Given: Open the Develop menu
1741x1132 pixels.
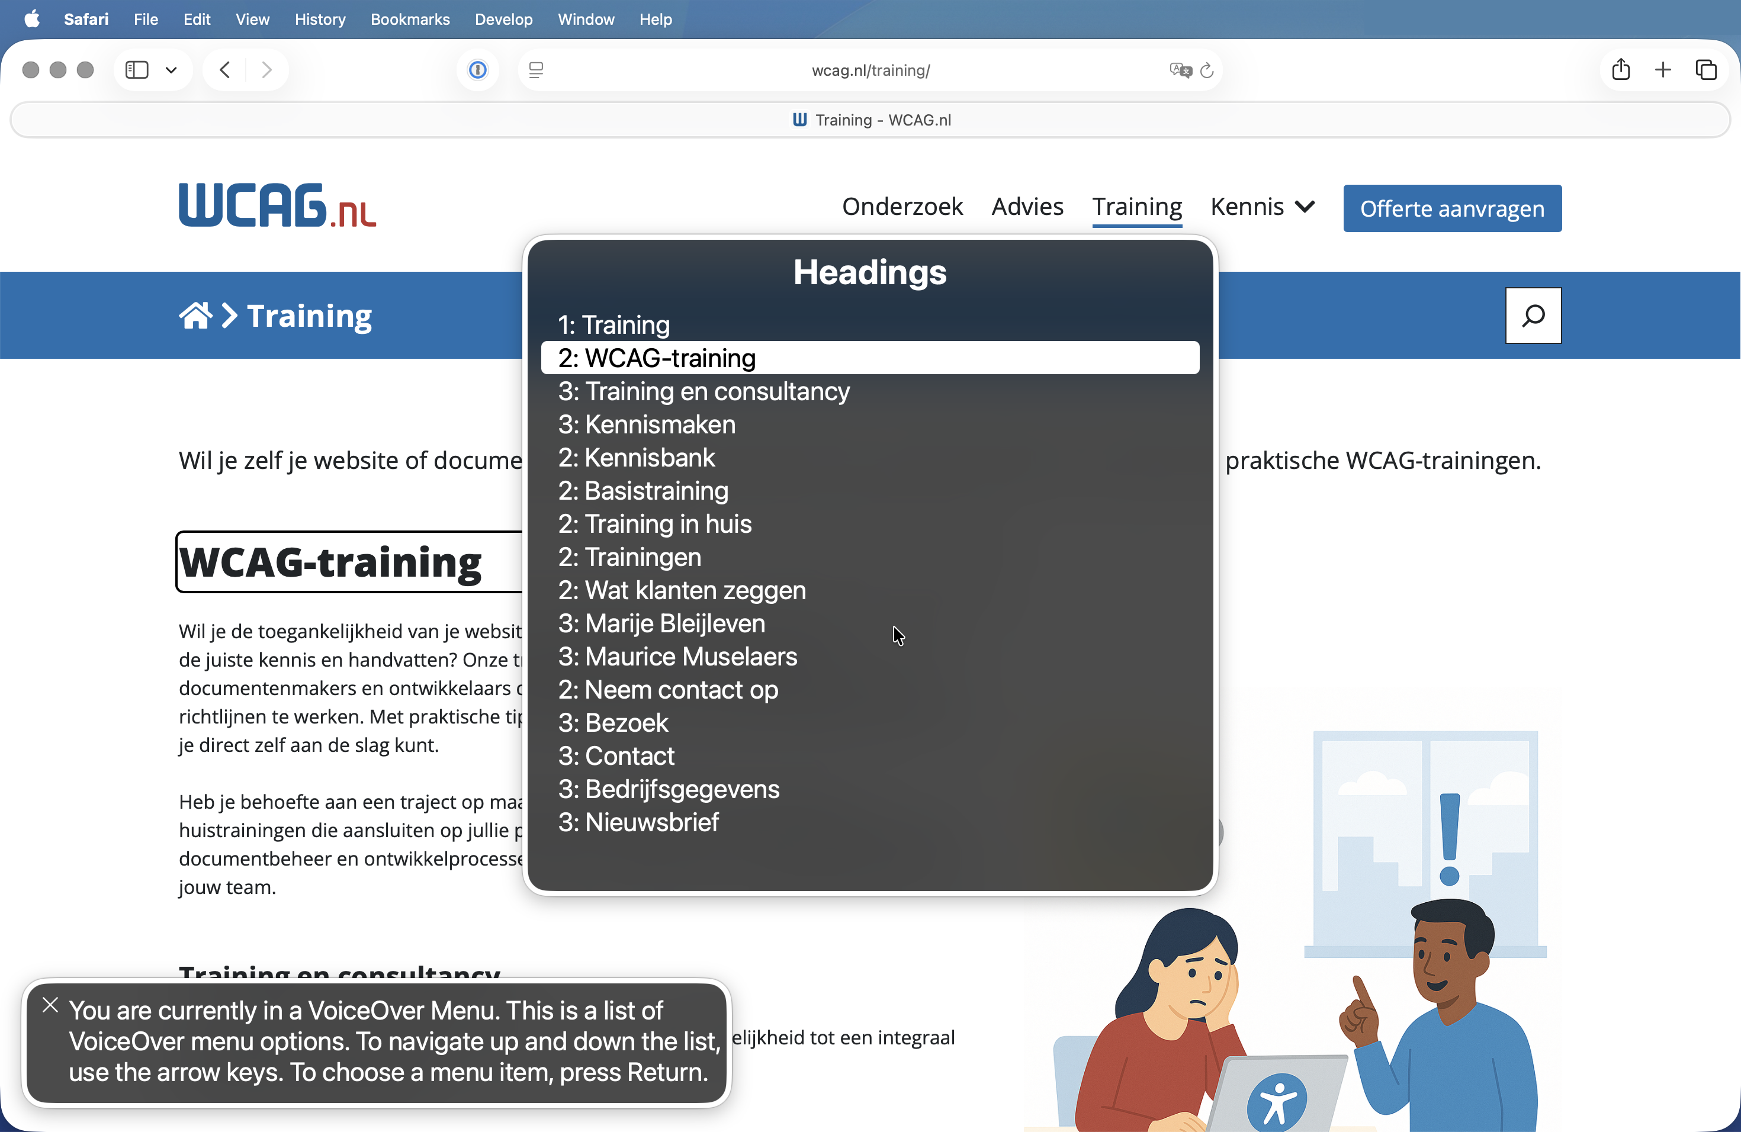Looking at the screenshot, I should 503,19.
